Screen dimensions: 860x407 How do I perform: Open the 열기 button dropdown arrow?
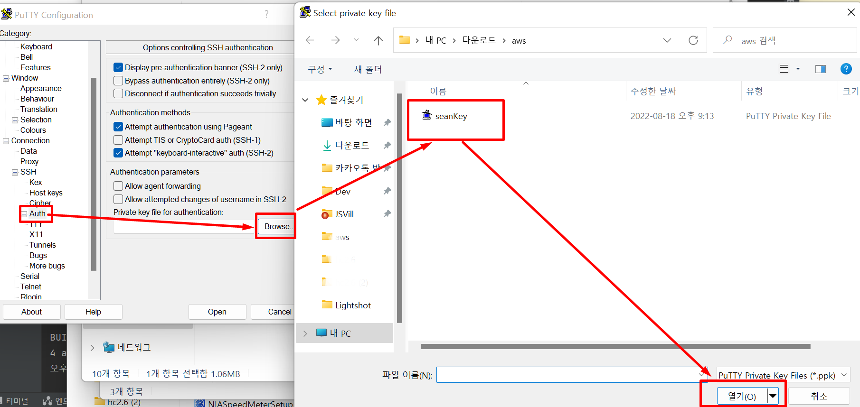coord(773,396)
